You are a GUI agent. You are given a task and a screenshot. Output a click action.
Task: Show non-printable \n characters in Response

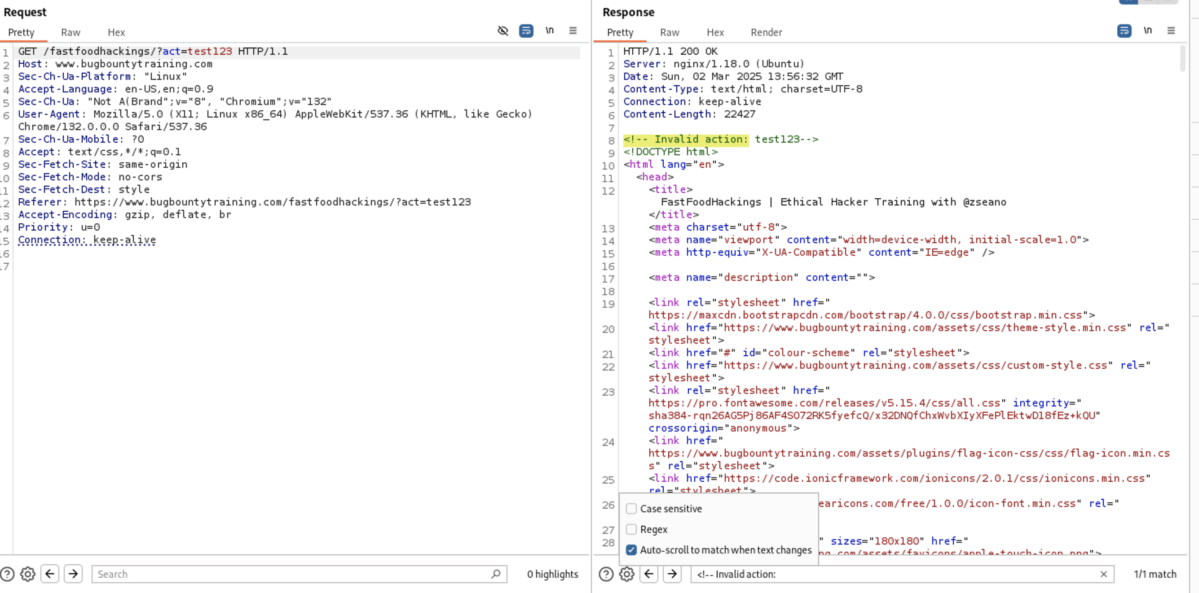(x=1148, y=31)
